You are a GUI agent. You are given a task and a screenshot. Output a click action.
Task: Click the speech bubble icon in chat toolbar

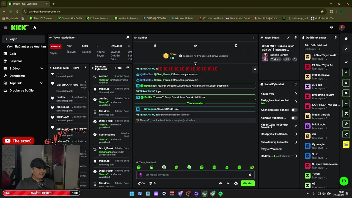point(195,46)
